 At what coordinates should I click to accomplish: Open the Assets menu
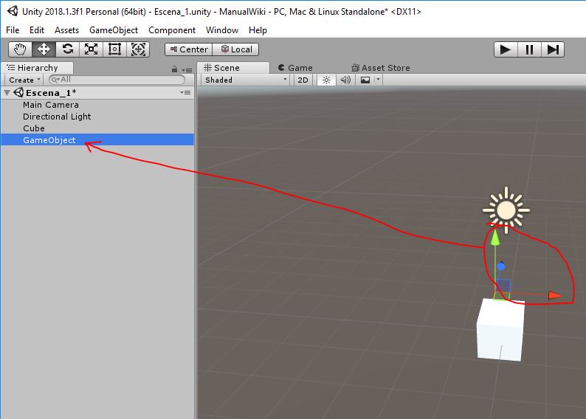(x=66, y=30)
